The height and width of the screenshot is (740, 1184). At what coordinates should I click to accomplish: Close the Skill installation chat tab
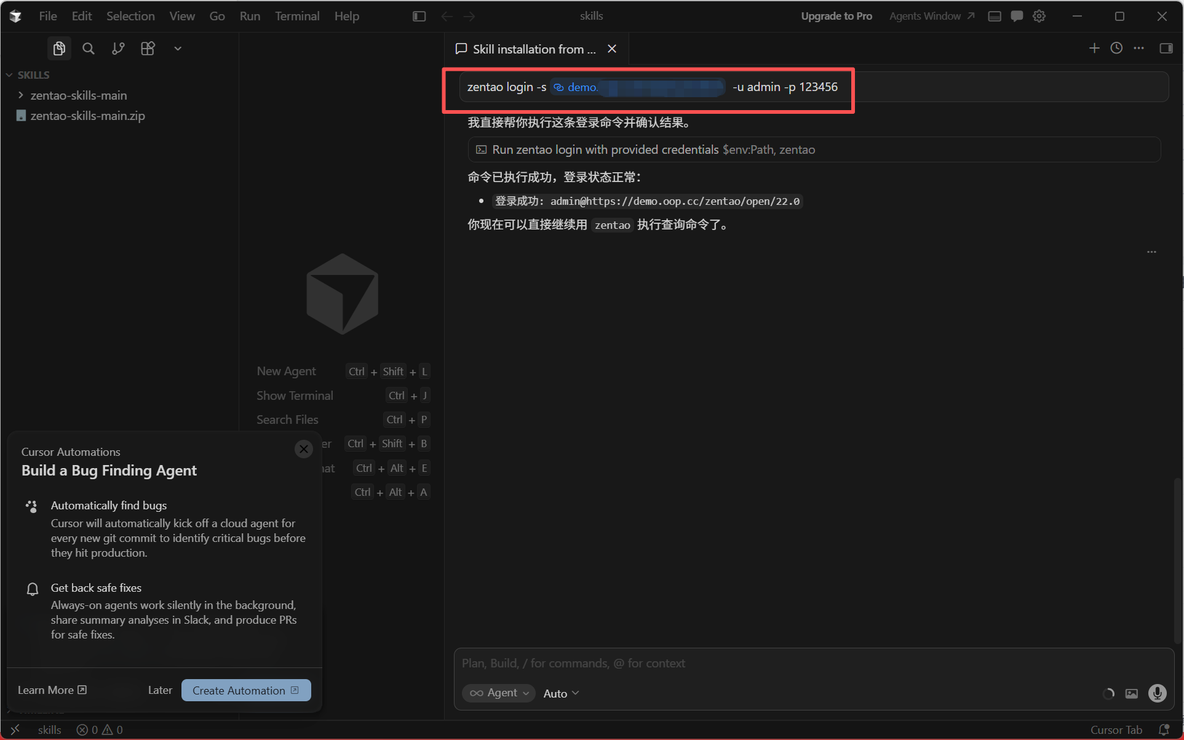coord(612,49)
